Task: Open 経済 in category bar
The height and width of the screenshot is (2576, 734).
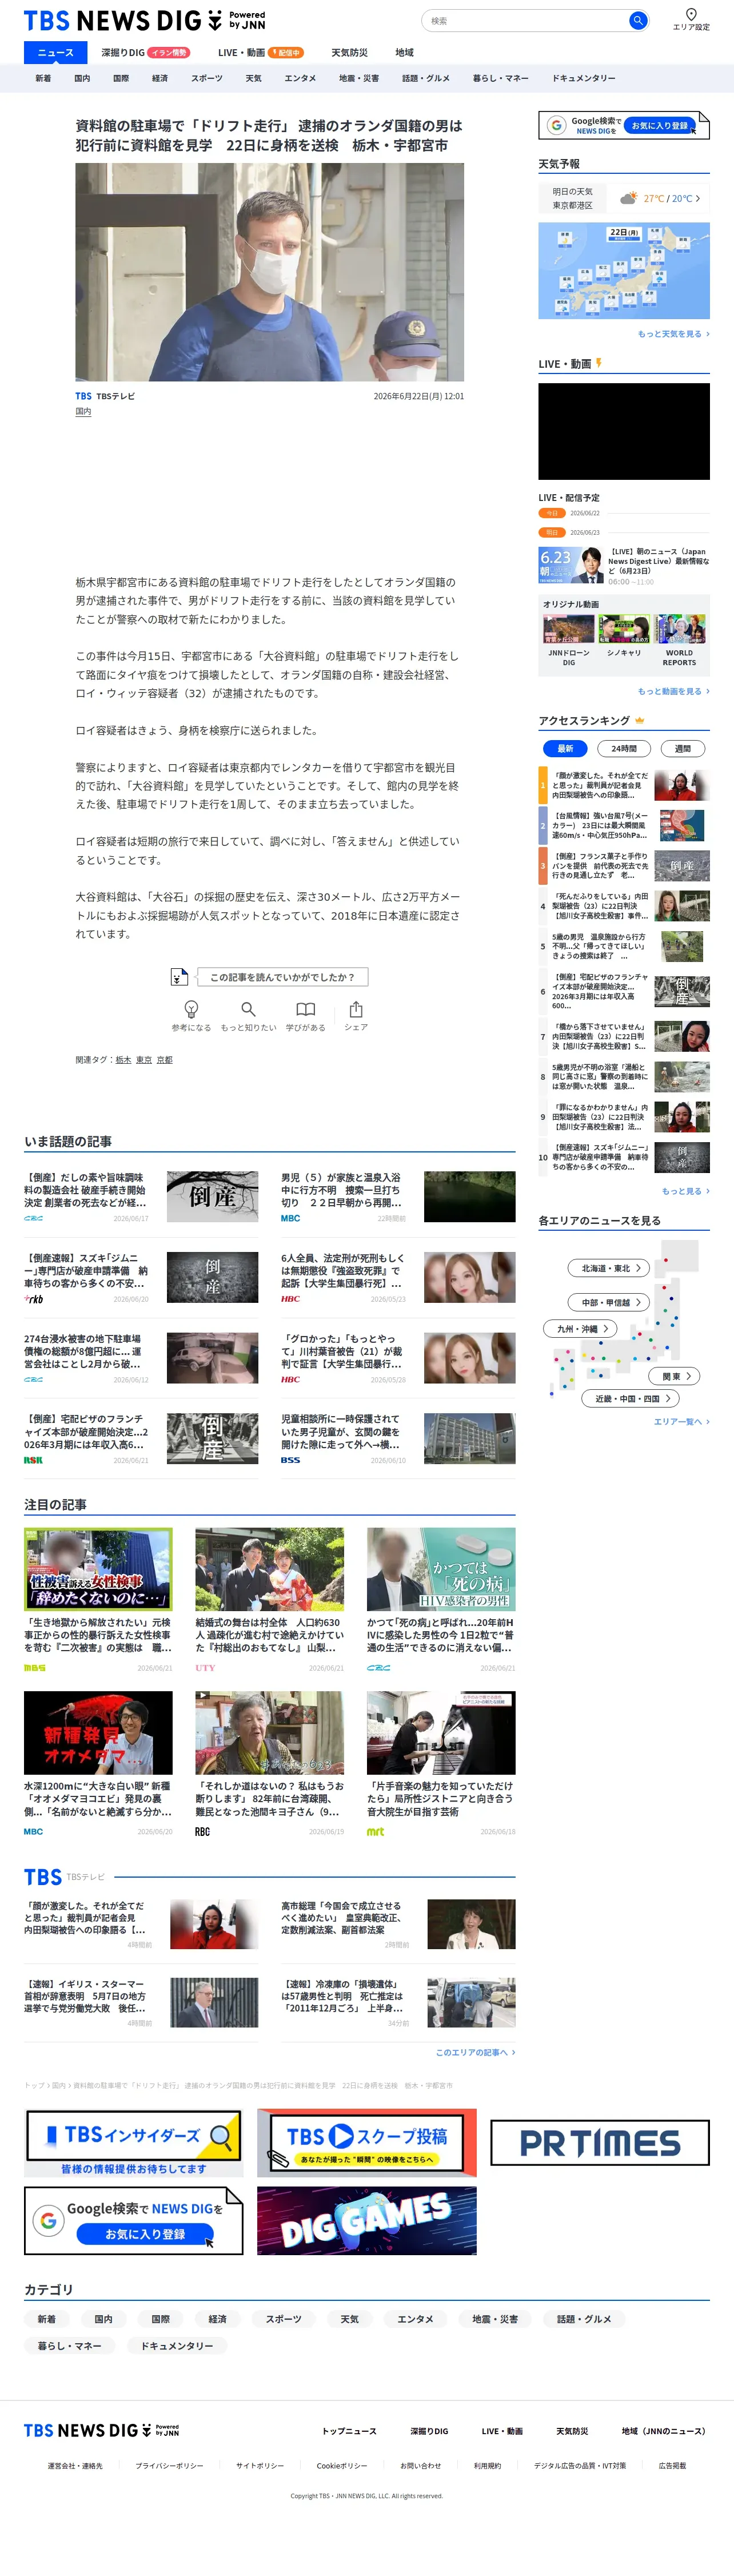Action: (x=160, y=78)
